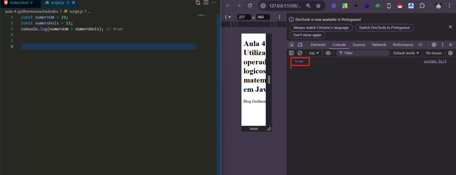Place cursor on line 1 const numeroUm
The image size is (456, 175).
(x=45, y=17)
